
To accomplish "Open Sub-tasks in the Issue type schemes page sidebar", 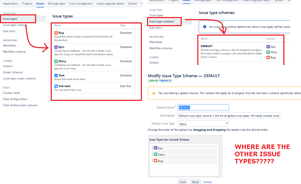I will click(155, 27).
